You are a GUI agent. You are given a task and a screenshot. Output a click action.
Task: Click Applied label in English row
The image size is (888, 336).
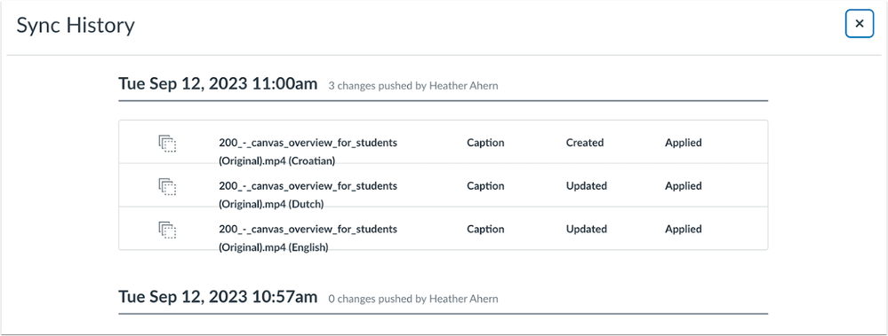tap(683, 230)
